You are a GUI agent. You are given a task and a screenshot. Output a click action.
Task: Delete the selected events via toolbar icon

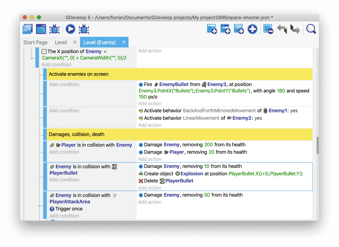tap(268, 29)
